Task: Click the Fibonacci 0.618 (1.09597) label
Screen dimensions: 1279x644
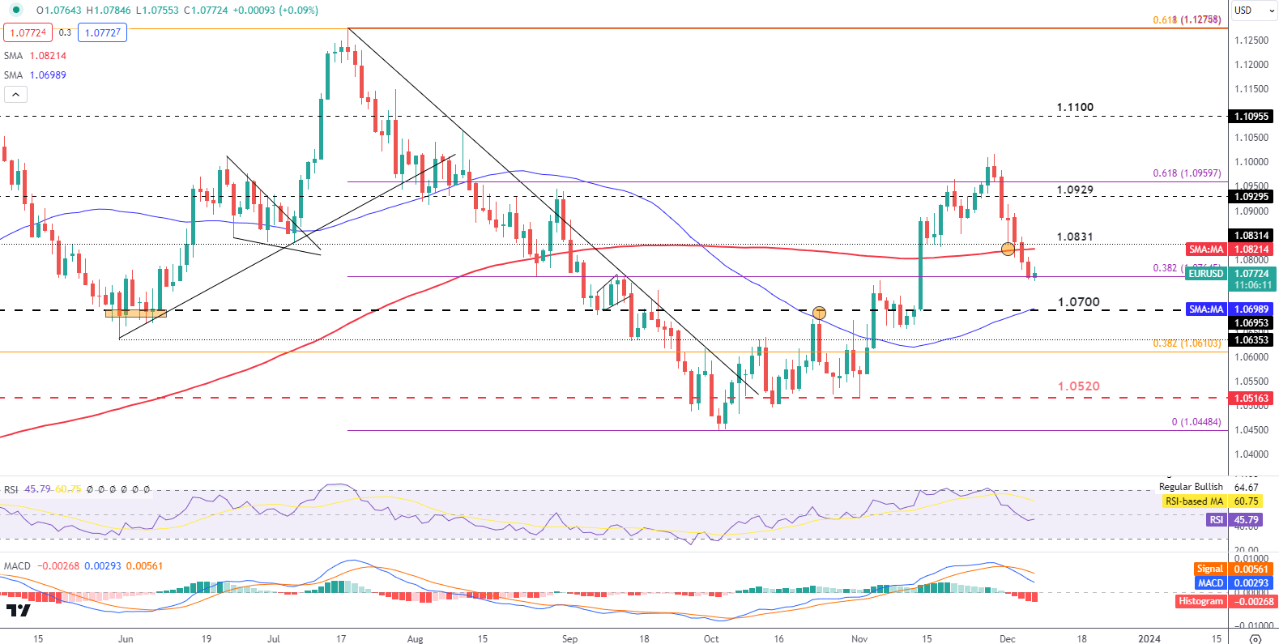Action: coord(1187,173)
